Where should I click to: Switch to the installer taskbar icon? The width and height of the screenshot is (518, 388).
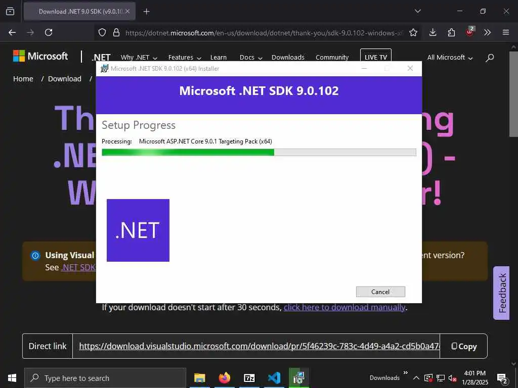[x=298, y=378]
